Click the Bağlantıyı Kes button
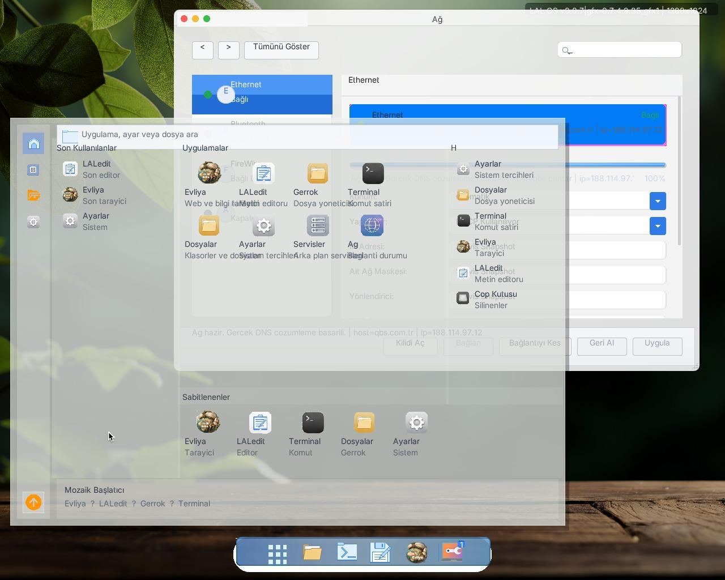The image size is (725, 580). (535, 346)
